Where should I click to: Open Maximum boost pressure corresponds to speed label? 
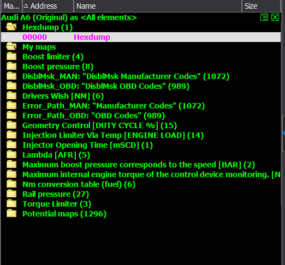(139, 165)
